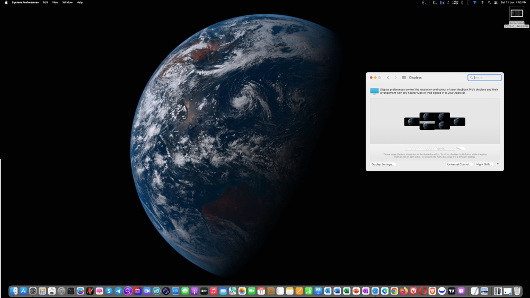
Task: Open Terminal from the Dock
Action: click(x=70, y=291)
